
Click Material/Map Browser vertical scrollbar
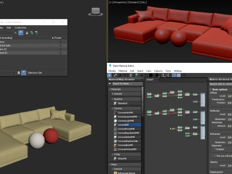point(142,101)
